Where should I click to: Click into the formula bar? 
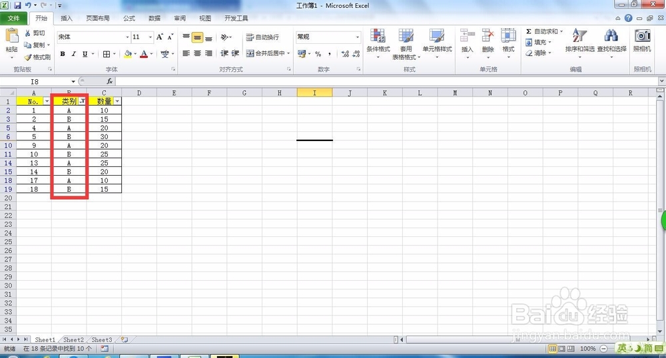tap(386, 81)
